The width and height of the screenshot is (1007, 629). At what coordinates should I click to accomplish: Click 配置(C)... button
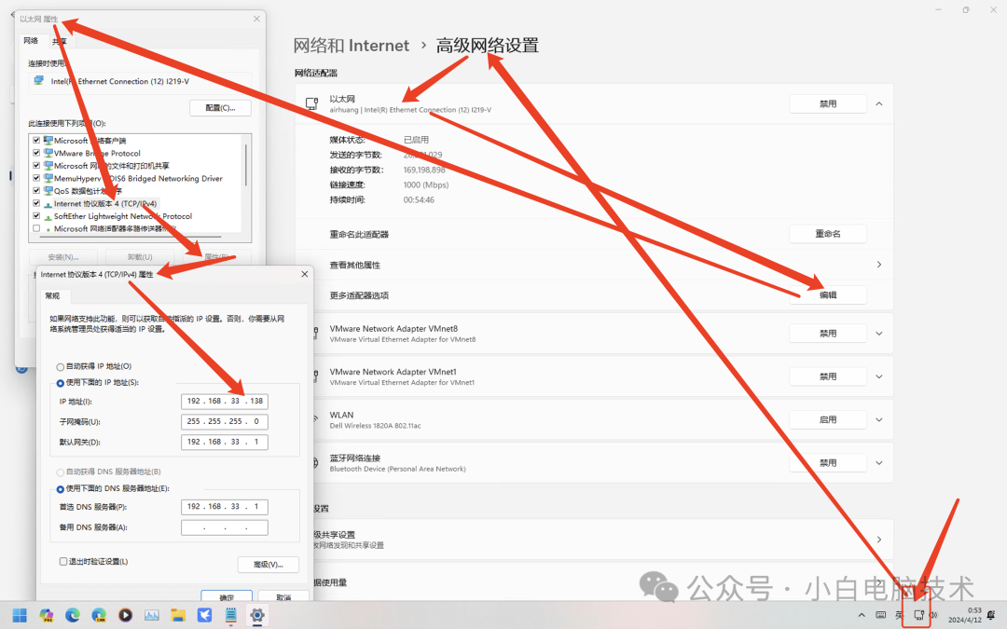(220, 108)
